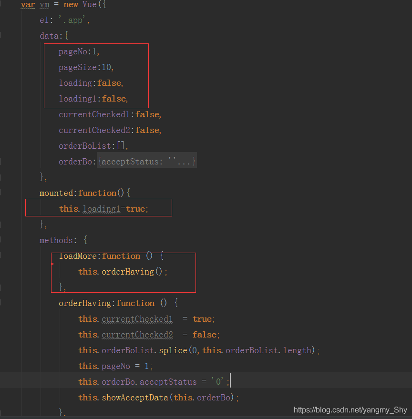Click 'pageNo' in this.pageNo = 1 statement
Screen dimensions: 412x419
pos(116,366)
